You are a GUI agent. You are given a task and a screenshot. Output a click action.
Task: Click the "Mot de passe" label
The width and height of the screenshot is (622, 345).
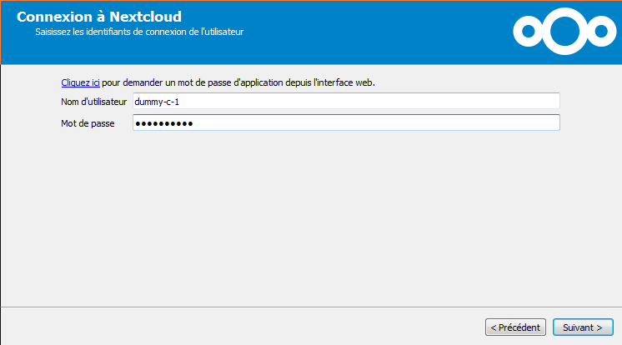point(86,123)
